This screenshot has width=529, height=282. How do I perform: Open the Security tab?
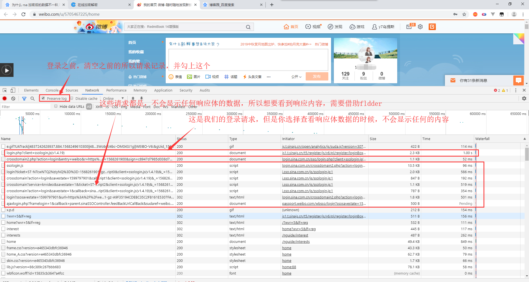point(186,90)
